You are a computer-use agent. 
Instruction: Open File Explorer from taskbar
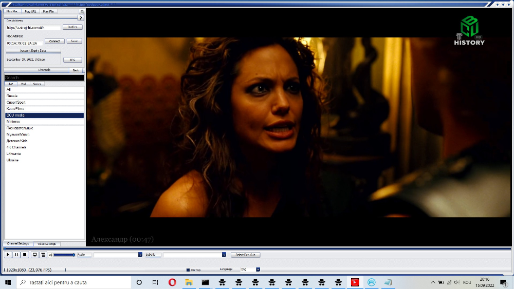tap(189, 282)
